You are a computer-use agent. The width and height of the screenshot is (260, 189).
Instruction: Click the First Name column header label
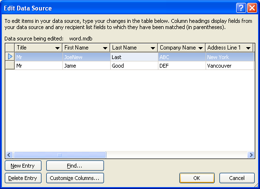[76, 48]
